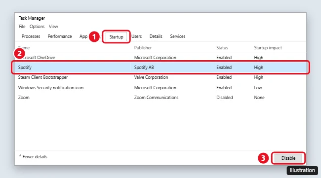Click the Disable button
This screenshot has height=178, width=321.
288,158
